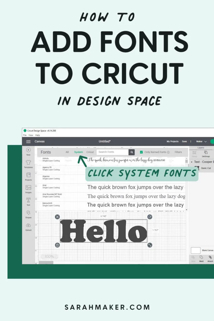This screenshot has height=321, width=214.
Task: Switch to the System fonts tab
Action: [79, 152]
